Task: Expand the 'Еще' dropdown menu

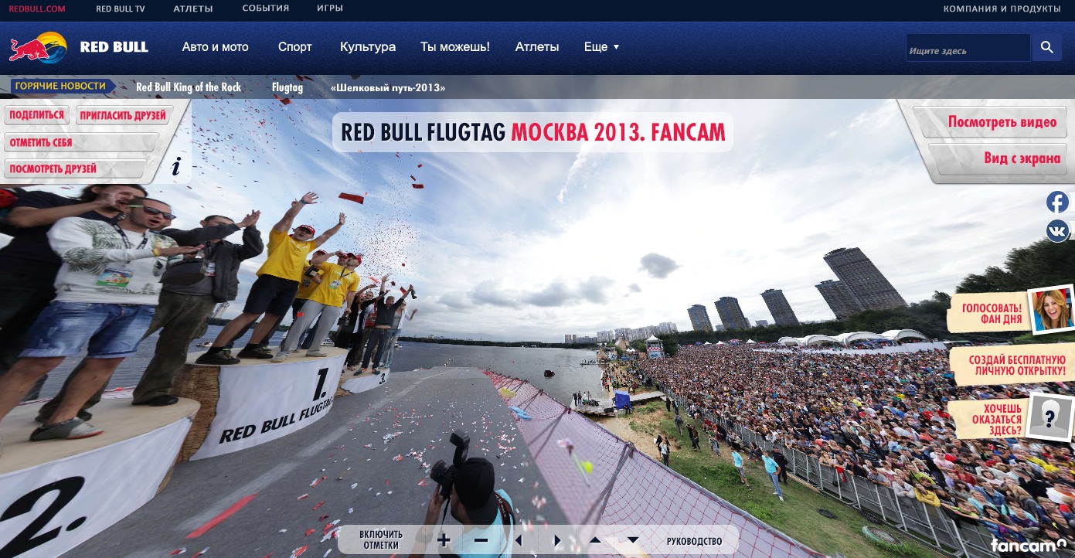Action: (601, 47)
